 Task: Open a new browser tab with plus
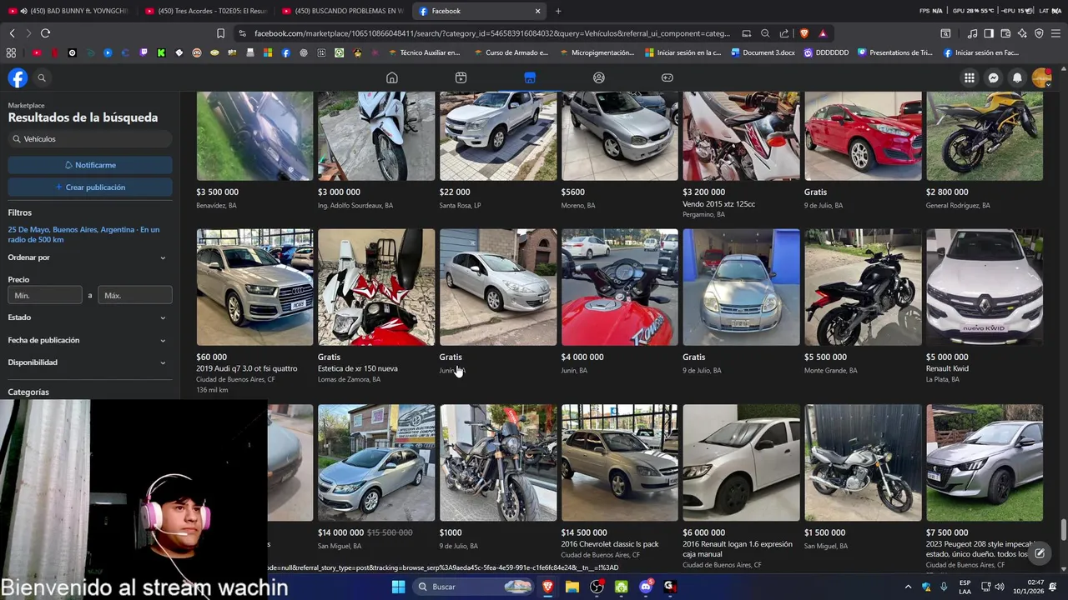coord(558,11)
